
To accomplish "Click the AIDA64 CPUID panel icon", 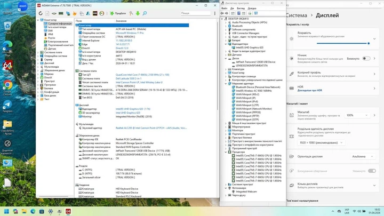I will coord(82,13).
